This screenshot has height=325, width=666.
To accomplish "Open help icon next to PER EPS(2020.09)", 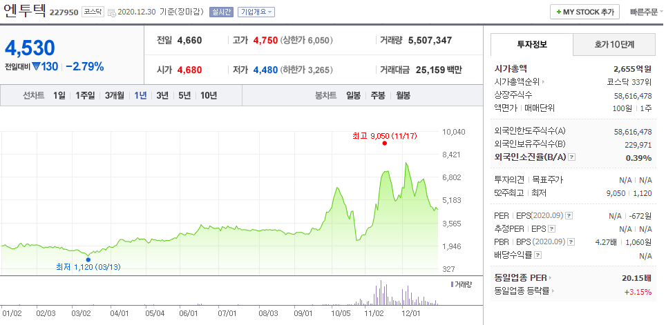I will coord(569,216).
